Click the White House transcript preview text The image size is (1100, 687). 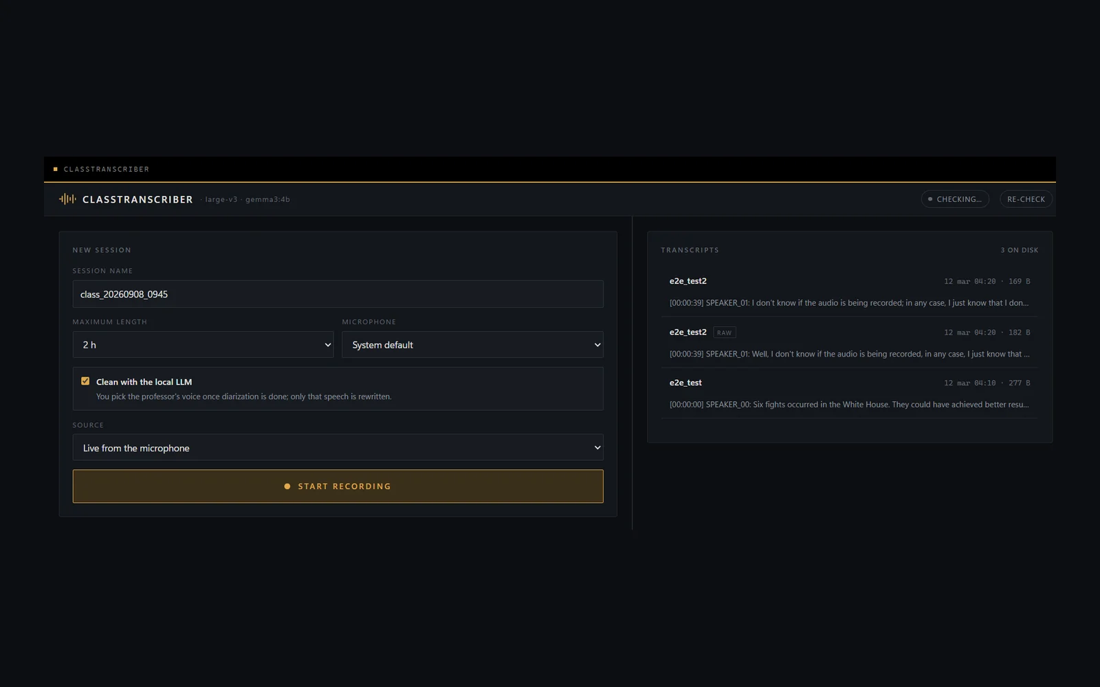coord(849,405)
